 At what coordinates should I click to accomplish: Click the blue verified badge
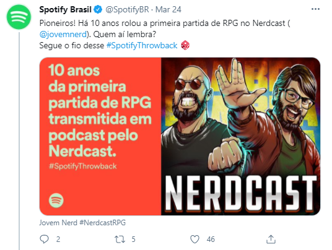(98, 9)
